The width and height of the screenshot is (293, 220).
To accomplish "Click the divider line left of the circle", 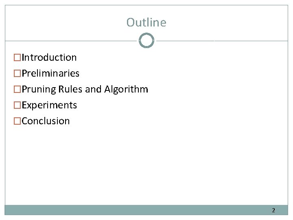I will [71, 41].
